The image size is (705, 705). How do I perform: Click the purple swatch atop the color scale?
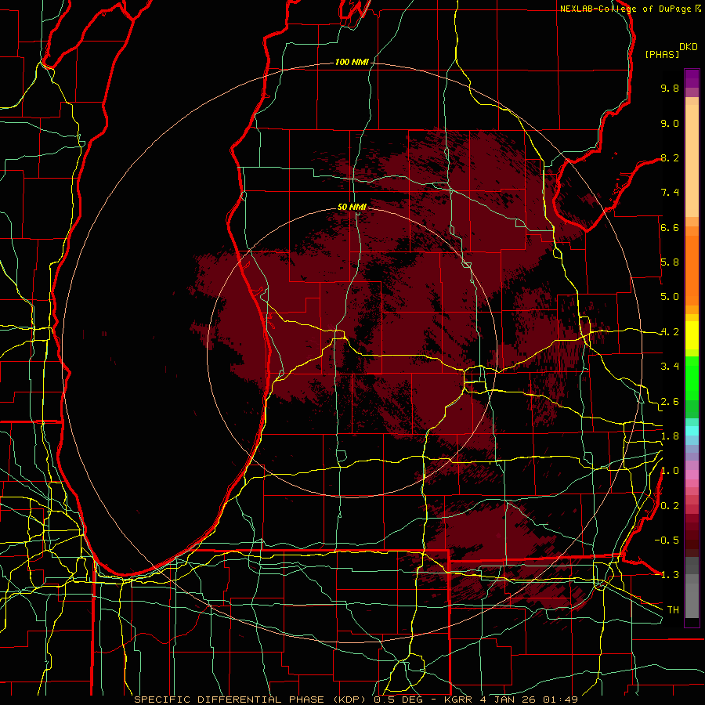coord(692,78)
